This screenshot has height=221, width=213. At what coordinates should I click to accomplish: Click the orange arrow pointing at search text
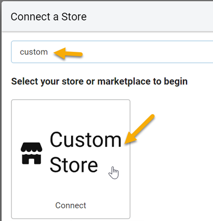pos(68,53)
